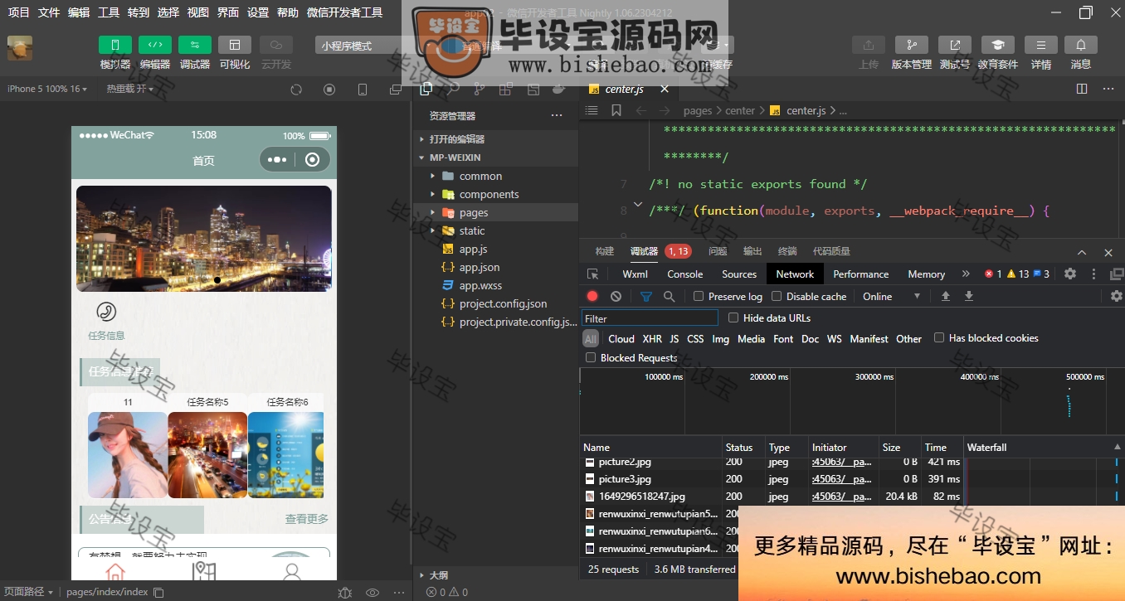Select the picture3.jpg network request
Viewport: 1125px width, 601px height.
point(625,479)
